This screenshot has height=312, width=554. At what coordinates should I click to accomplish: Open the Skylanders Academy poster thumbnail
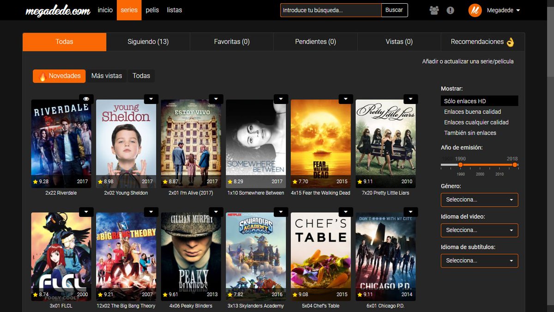coord(256,257)
